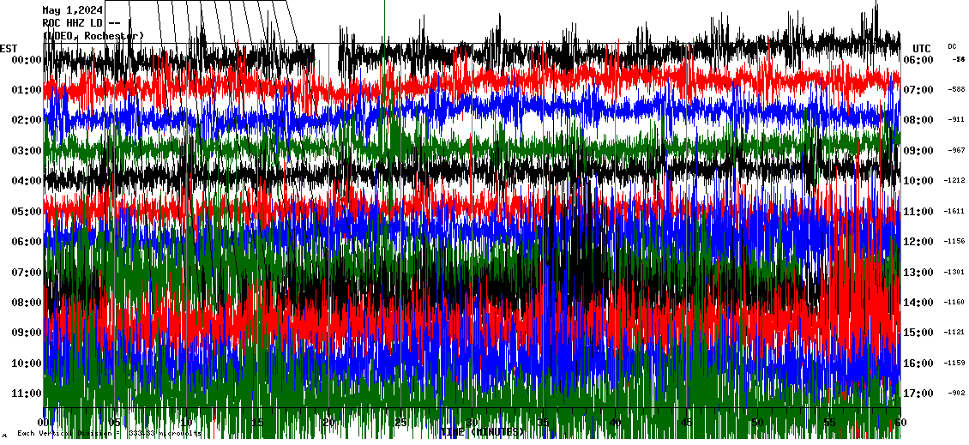Click the data gap in the 00:00 trace
969x445 pixels.
coord(327,58)
